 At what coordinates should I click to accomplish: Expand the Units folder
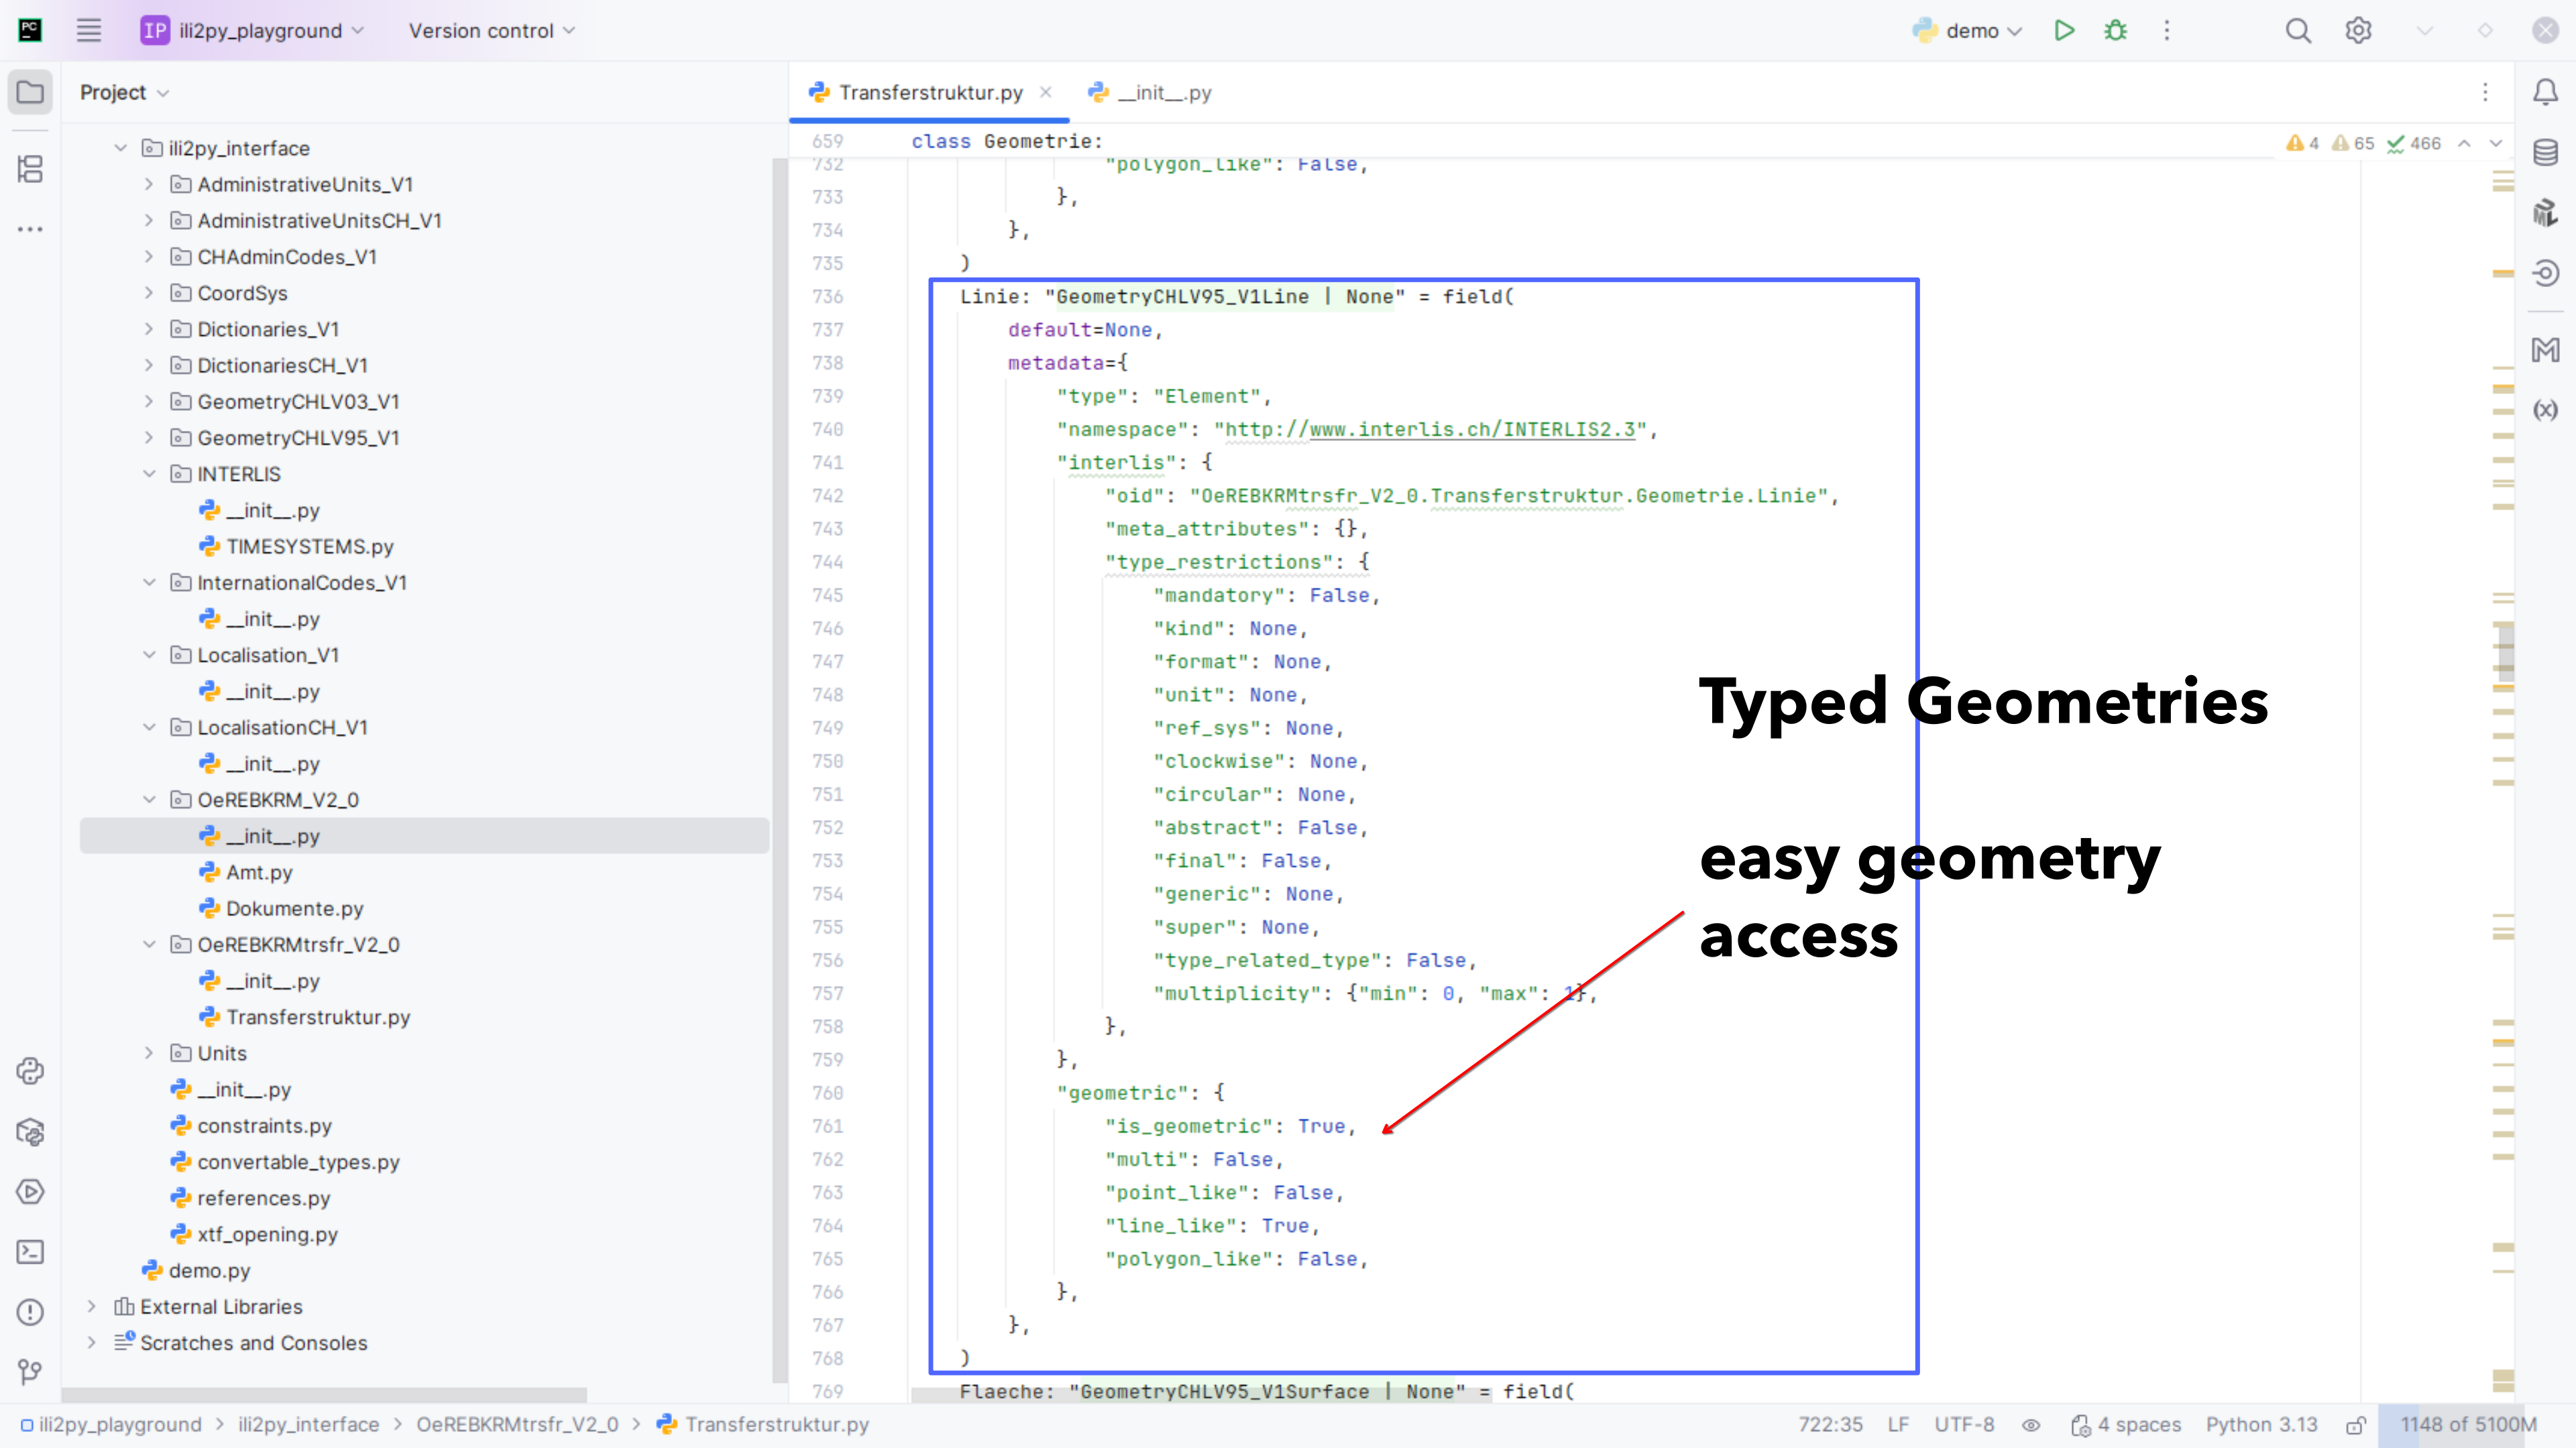click(149, 1053)
